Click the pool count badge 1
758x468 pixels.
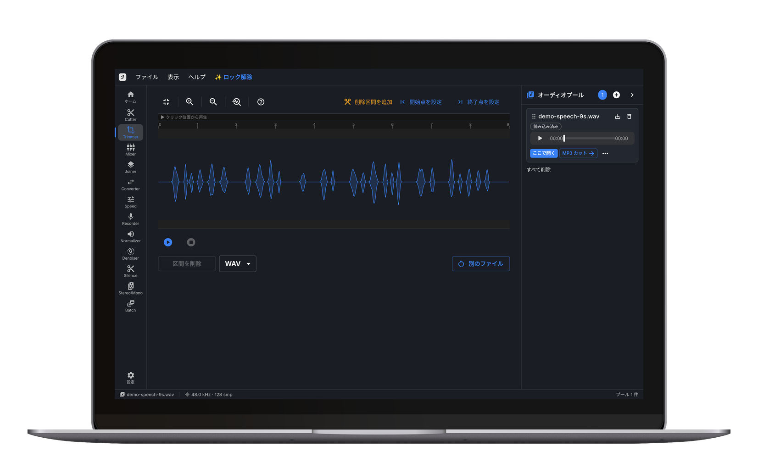click(x=602, y=95)
